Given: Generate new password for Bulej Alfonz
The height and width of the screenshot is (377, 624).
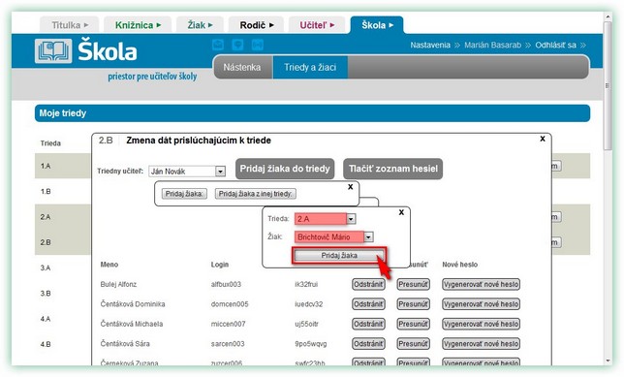Looking at the screenshot, I should (482, 284).
